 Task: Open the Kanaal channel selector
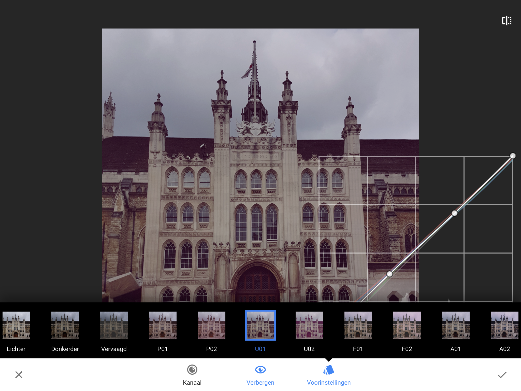(x=192, y=375)
